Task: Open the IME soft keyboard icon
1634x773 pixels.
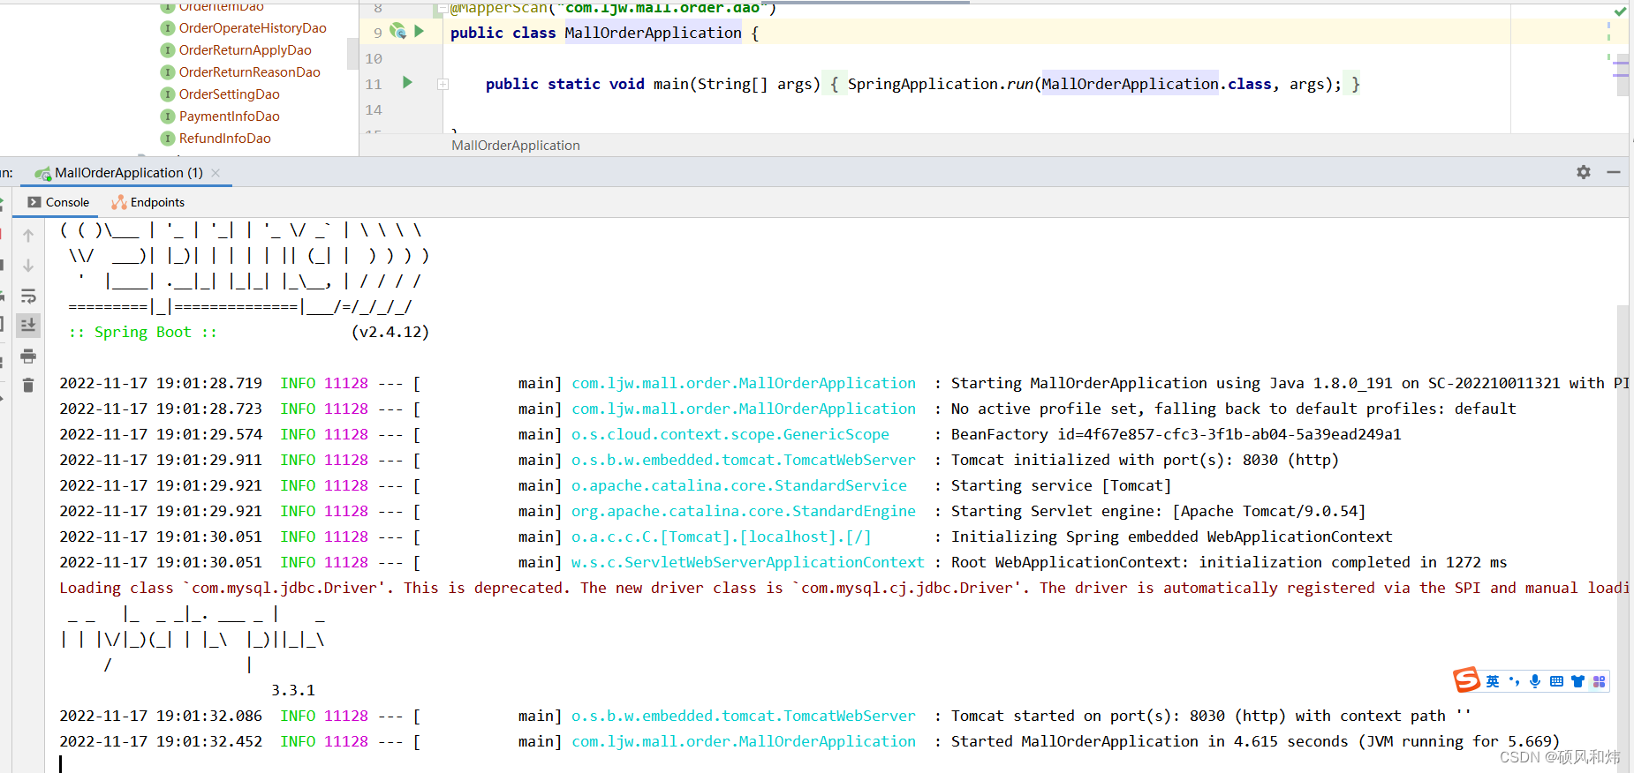Action: click(x=1556, y=681)
